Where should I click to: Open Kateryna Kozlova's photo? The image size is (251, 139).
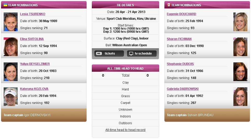pyautogui.click(x=11, y=97)
